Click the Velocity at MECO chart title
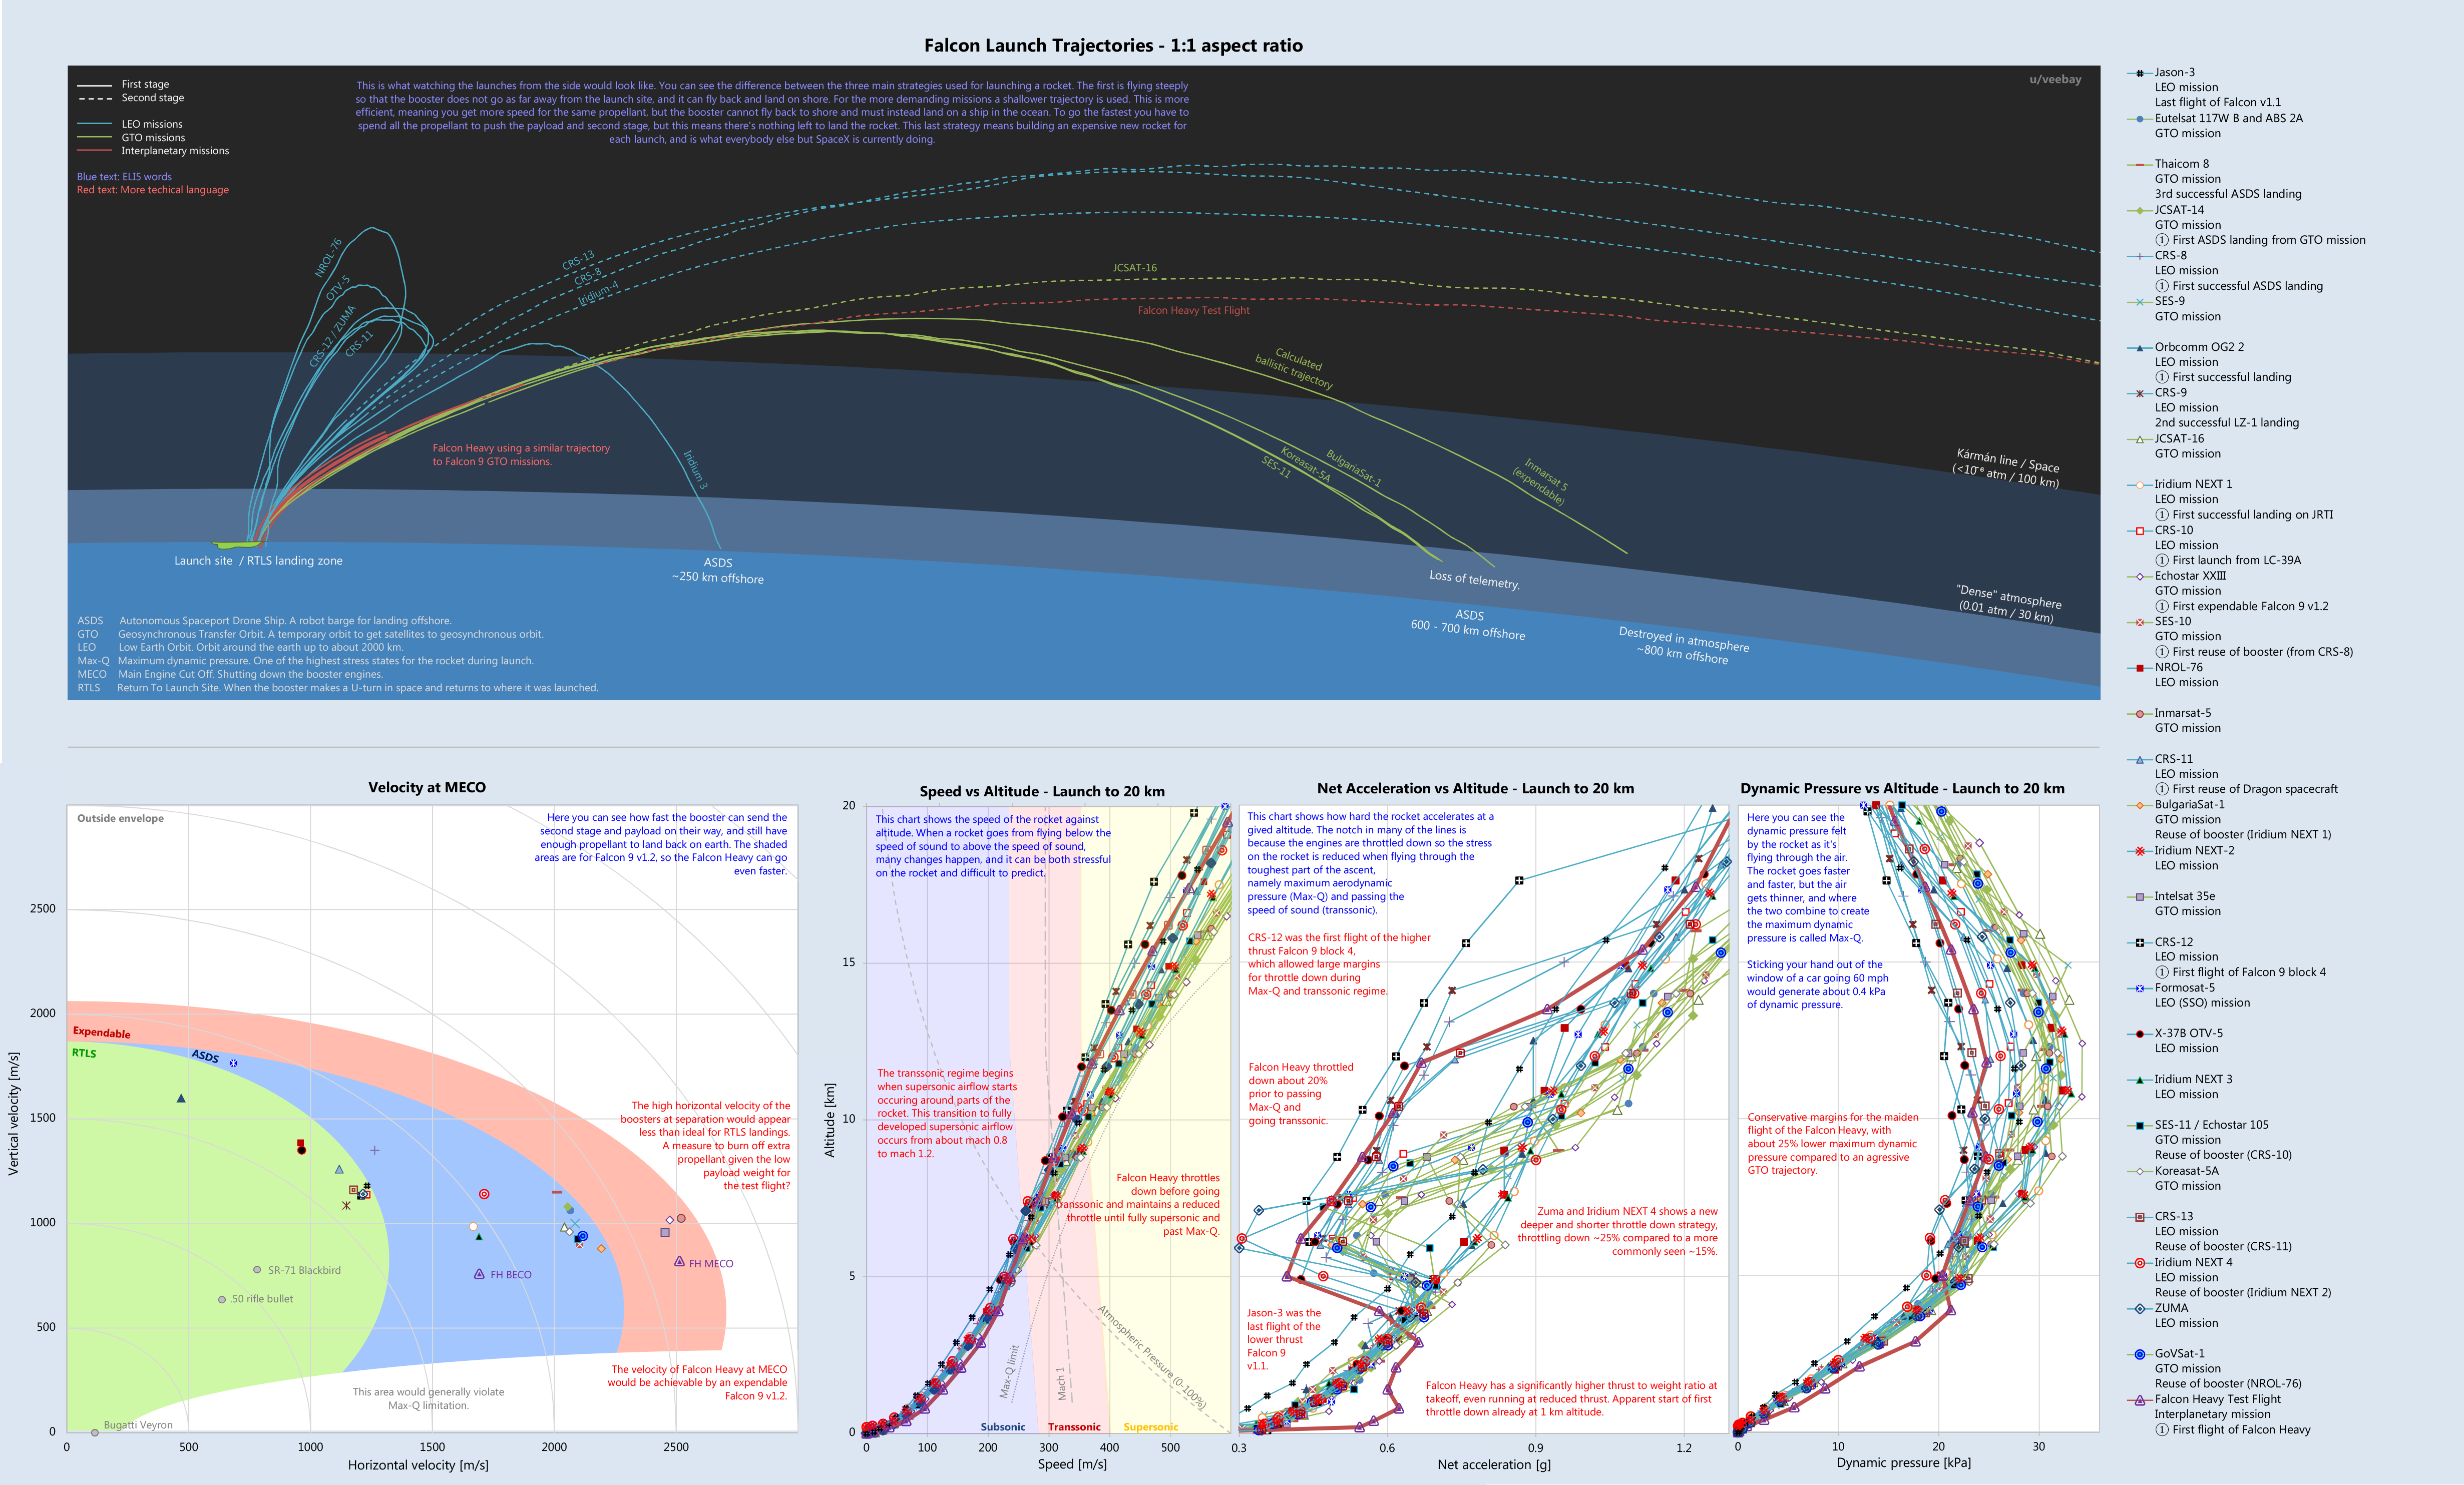This screenshot has width=2464, height=1485. pos(426,787)
